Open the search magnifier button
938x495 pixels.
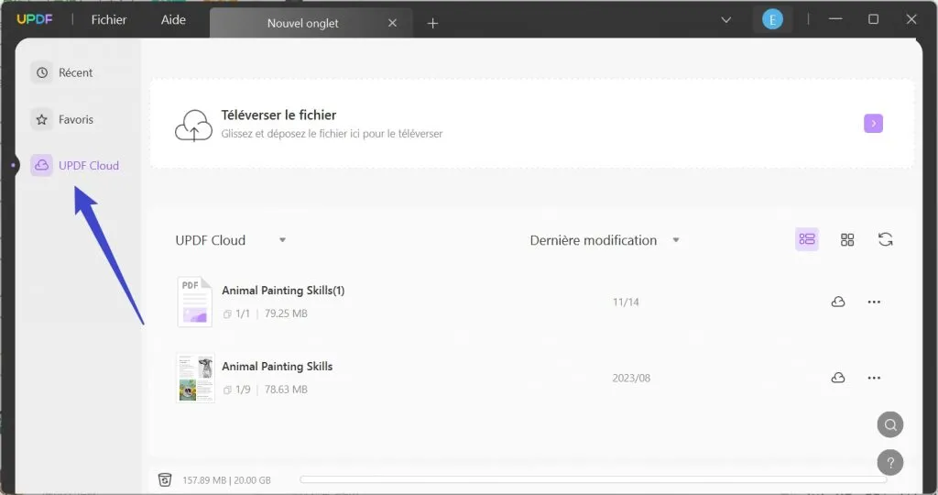(889, 424)
